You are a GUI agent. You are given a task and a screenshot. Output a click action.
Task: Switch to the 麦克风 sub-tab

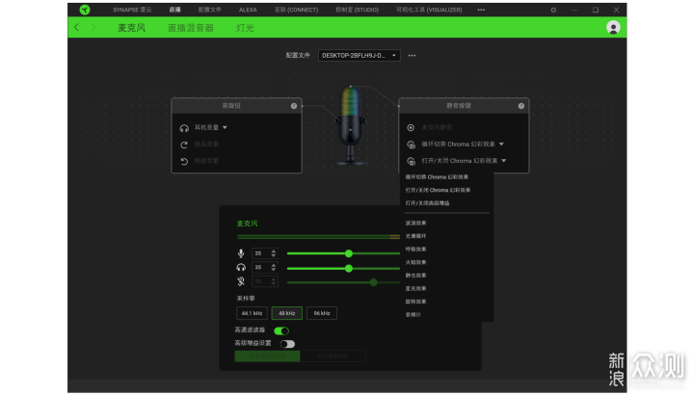click(131, 28)
